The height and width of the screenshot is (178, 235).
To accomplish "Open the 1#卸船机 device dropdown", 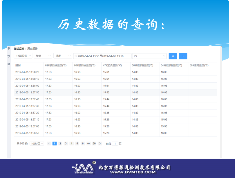I will click(23, 56).
